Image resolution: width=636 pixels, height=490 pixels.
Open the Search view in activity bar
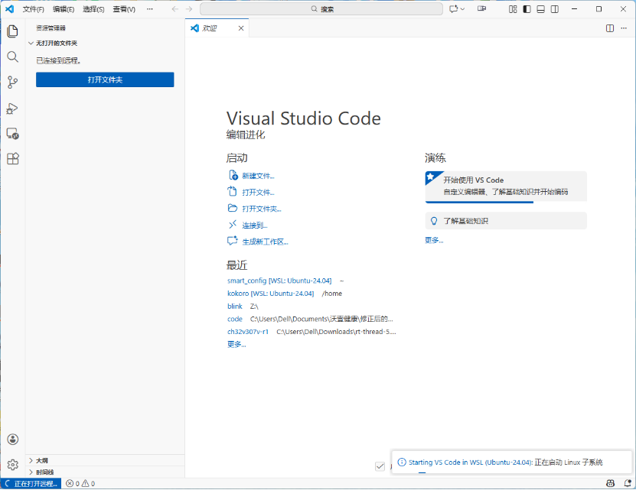pyautogui.click(x=12, y=57)
